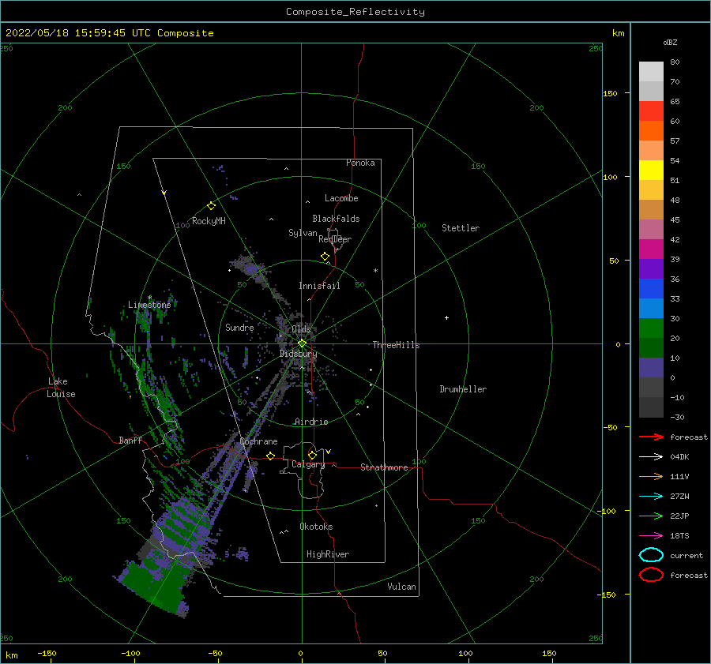Click the asterisk marker east of Innisfail
The image size is (711, 664).
(x=375, y=271)
